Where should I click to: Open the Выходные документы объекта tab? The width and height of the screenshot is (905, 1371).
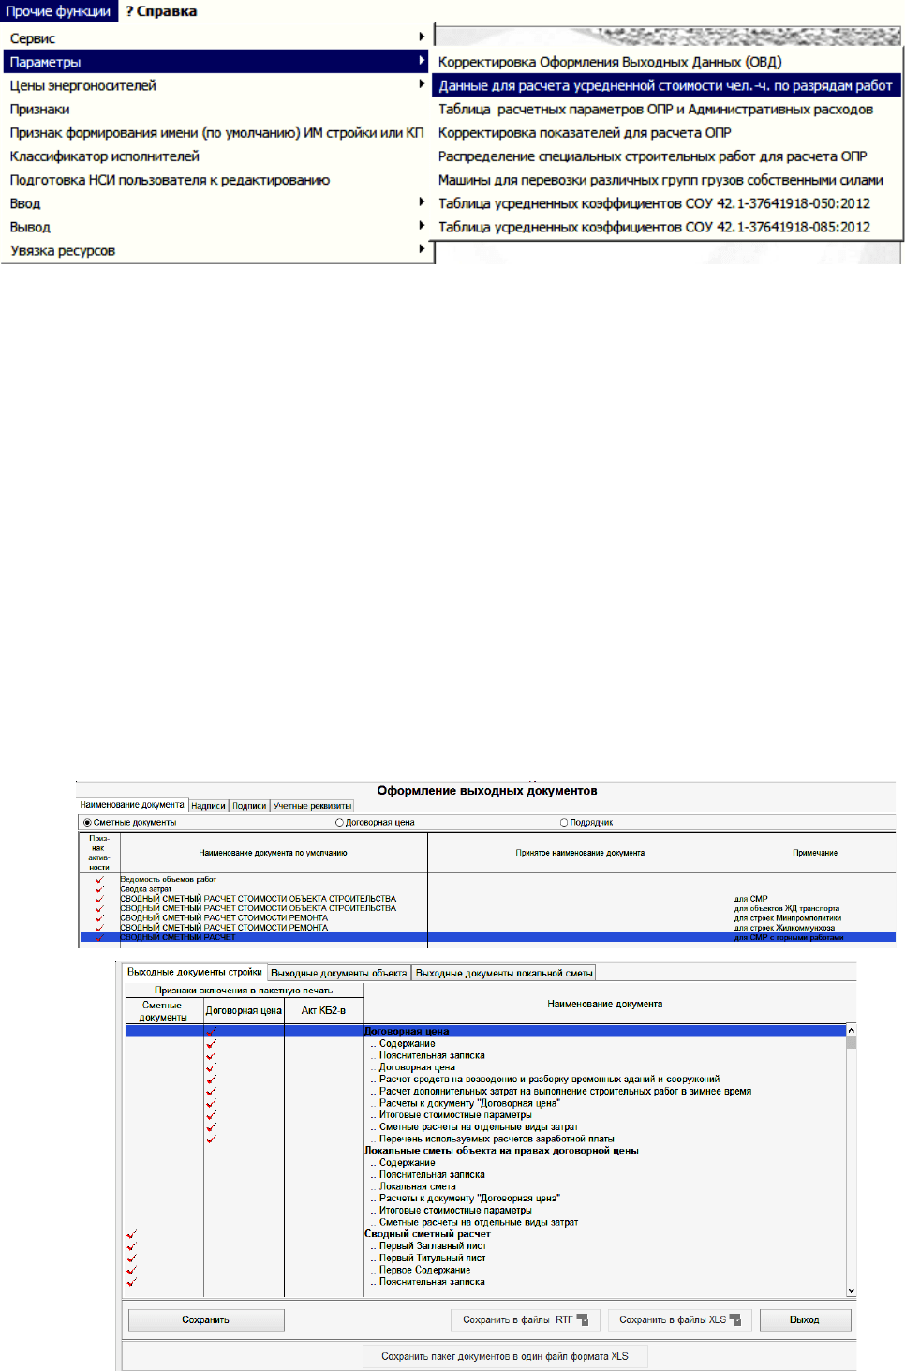click(339, 973)
